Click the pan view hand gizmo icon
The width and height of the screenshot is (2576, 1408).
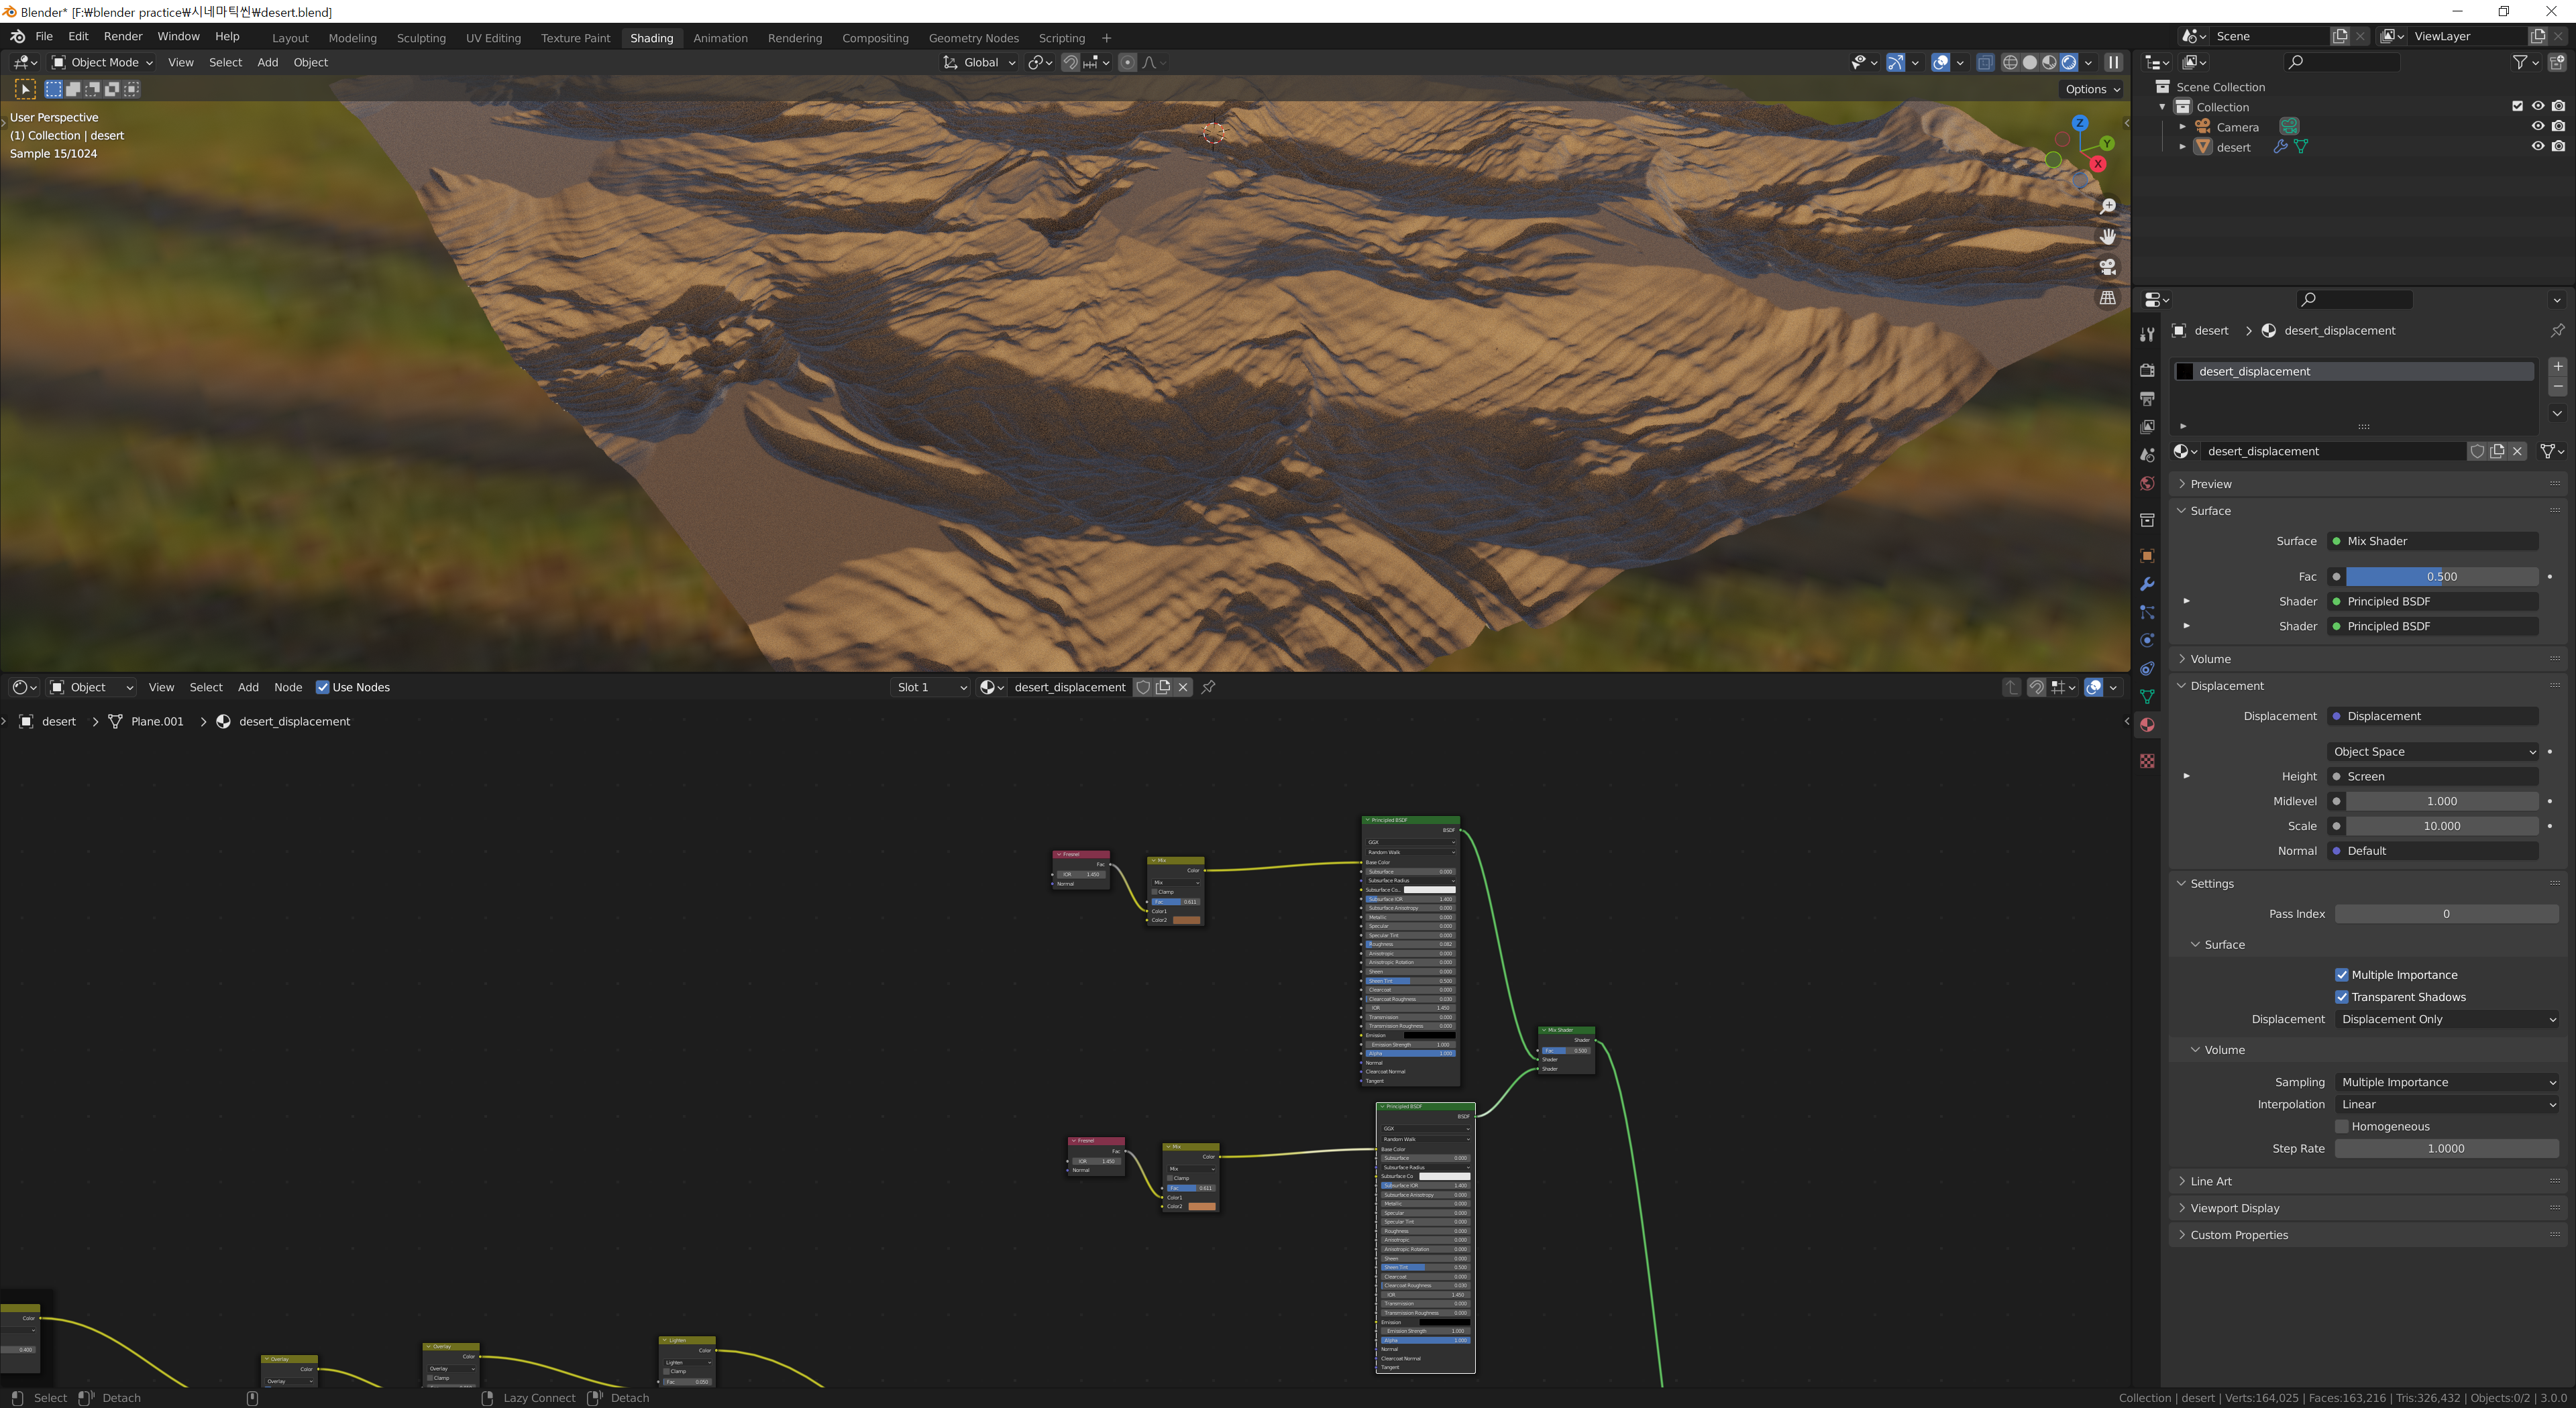pos(2107,237)
